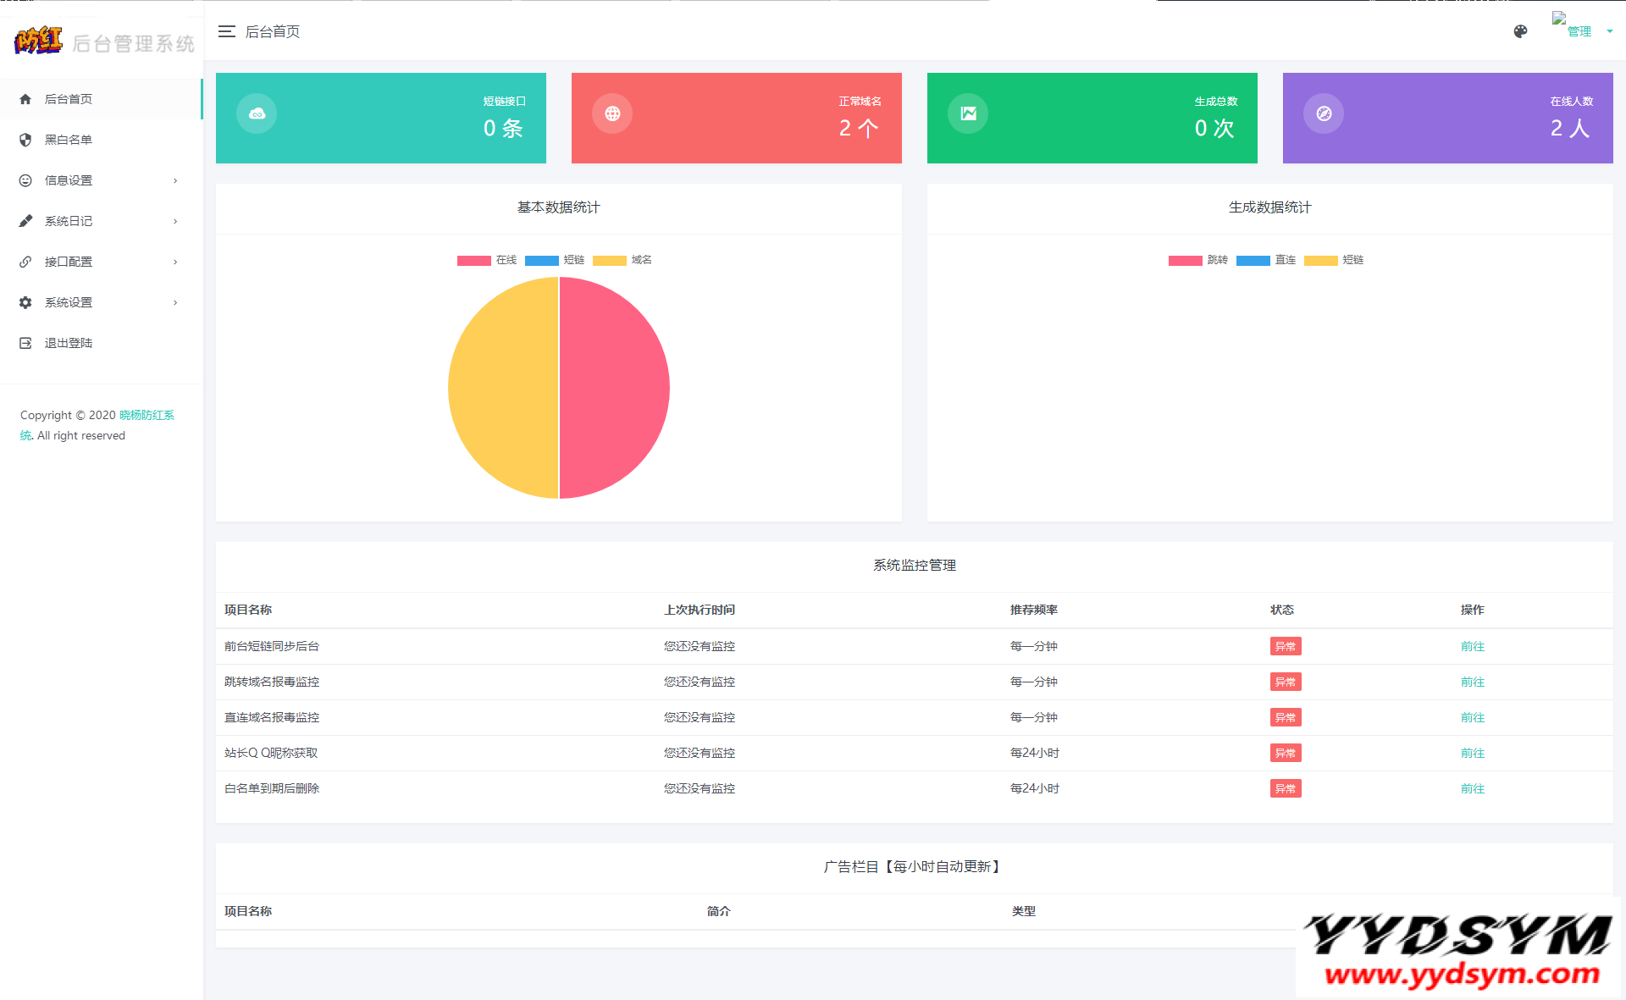Click the 异常 badge for 跳转域名报毒监控
The height and width of the screenshot is (1000, 1626).
(x=1285, y=682)
